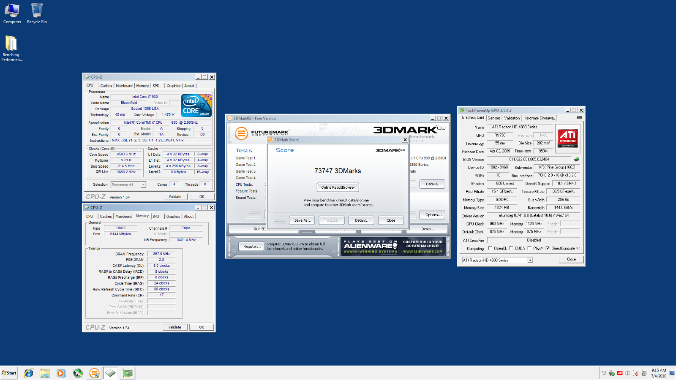Viewport: 676px width, 380px height.
Task: Click the 73747 3DMarks score text
Action: click(x=338, y=171)
